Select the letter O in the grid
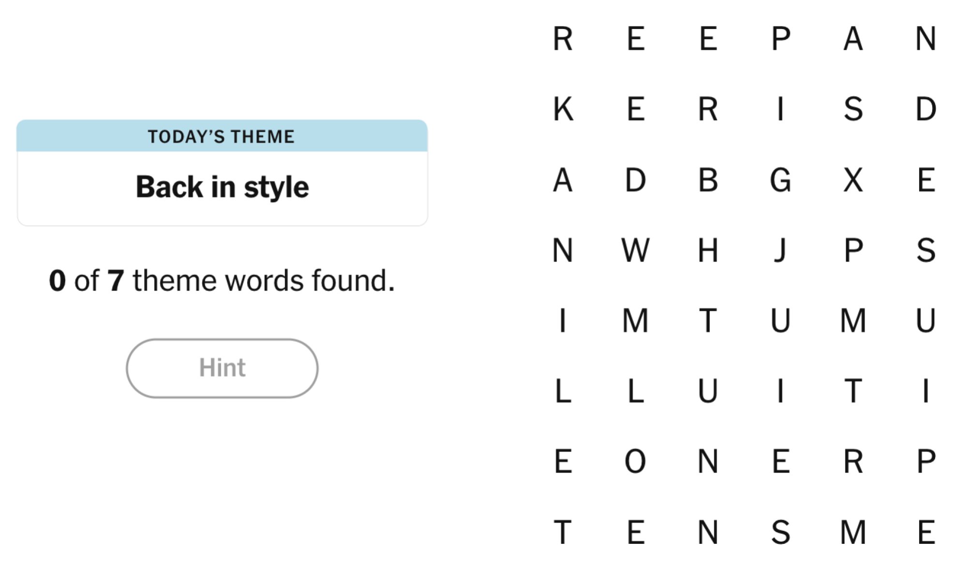This screenshot has width=967, height=568. (x=635, y=461)
